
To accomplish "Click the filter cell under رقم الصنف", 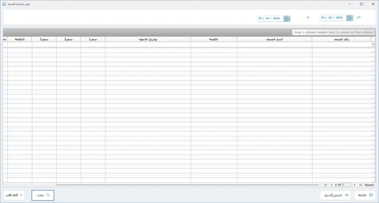I will (341, 45).
